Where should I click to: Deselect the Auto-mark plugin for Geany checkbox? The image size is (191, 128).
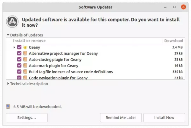click(x=19, y=66)
